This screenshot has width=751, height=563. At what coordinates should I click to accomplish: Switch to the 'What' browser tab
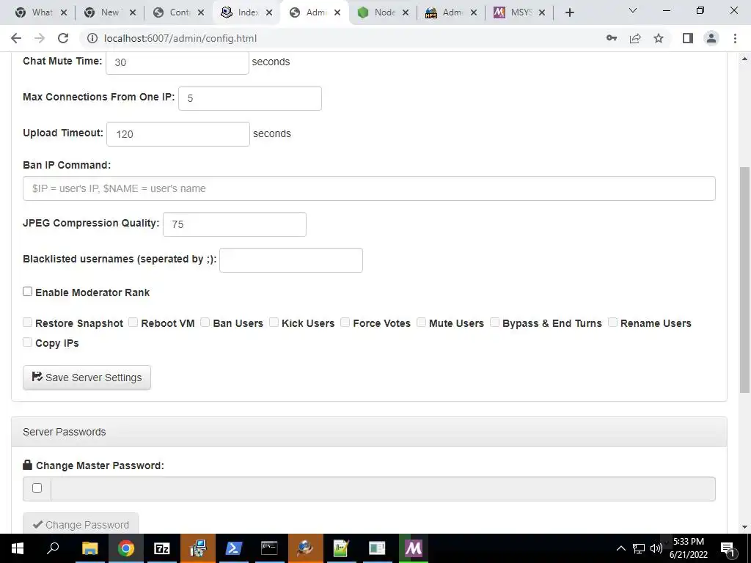(41, 12)
